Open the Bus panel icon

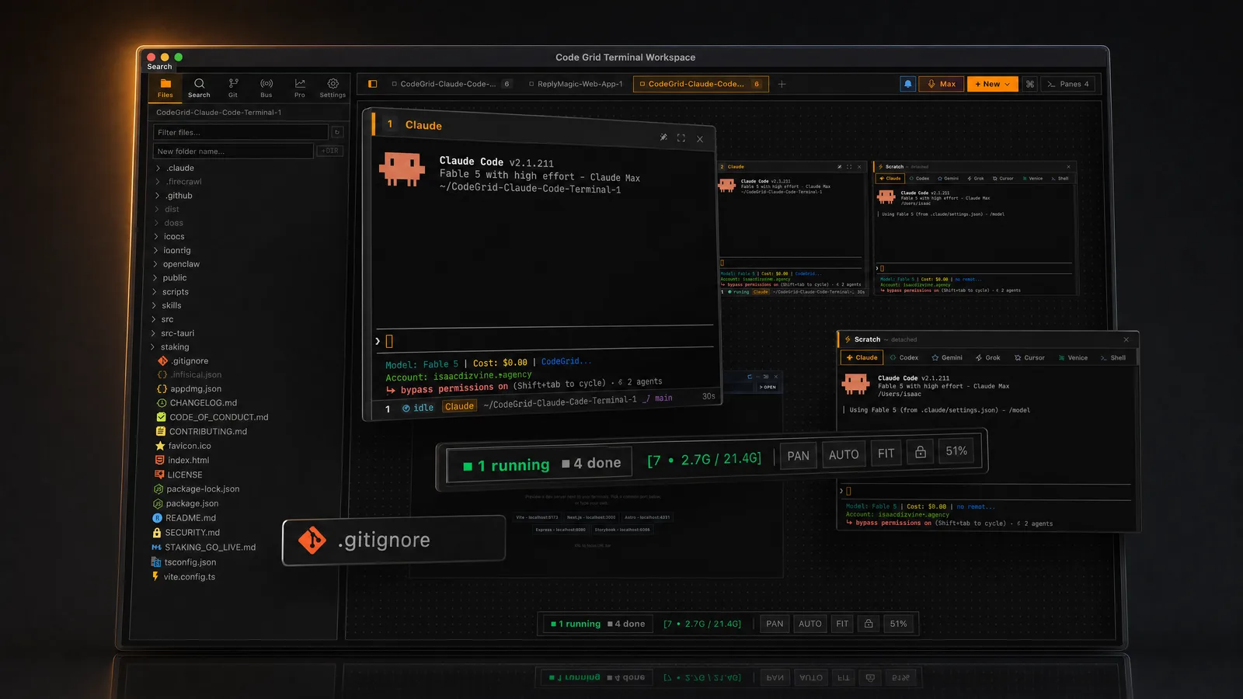pos(266,88)
